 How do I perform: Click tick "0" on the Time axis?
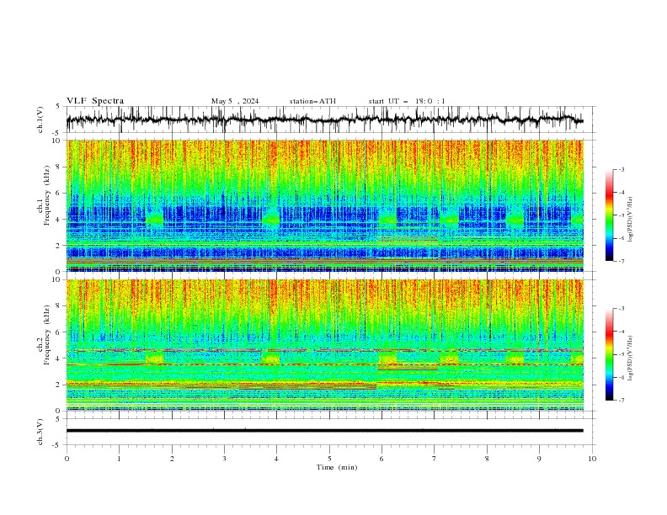(x=67, y=459)
